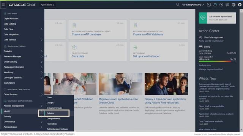Screen dimensions: 243x136
Task: Expand the Monitoring submenu arrow
Action: (x=42, y=72)
